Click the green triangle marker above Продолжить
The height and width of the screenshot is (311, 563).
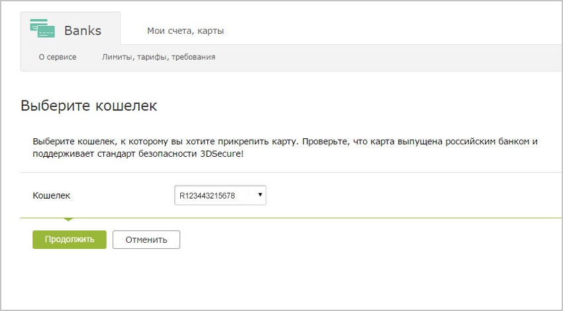click(68, 219)
